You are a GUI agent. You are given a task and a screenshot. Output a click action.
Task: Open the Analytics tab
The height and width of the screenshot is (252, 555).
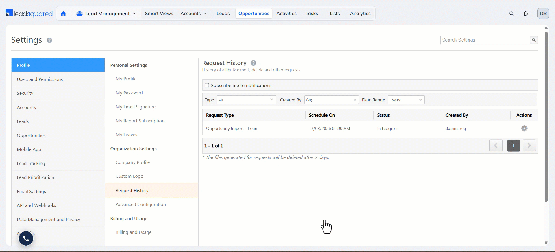(x=360, y=14)
